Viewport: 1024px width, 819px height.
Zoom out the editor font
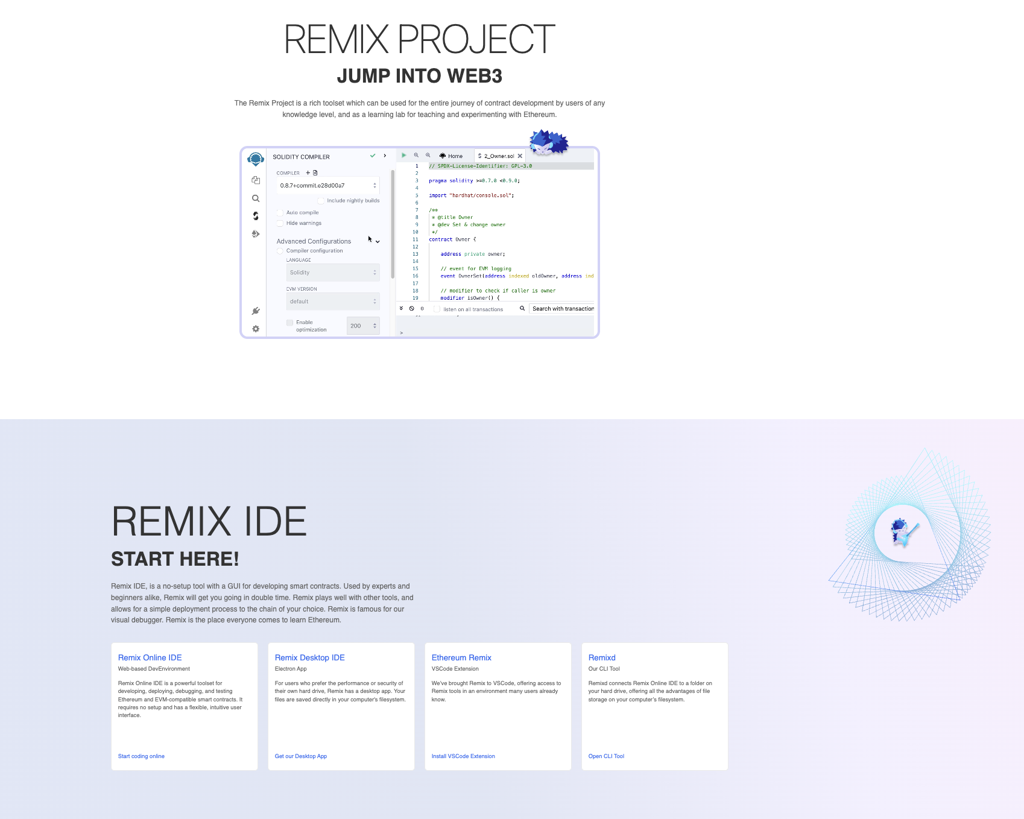pyautogui.click(x=416, y=155)
